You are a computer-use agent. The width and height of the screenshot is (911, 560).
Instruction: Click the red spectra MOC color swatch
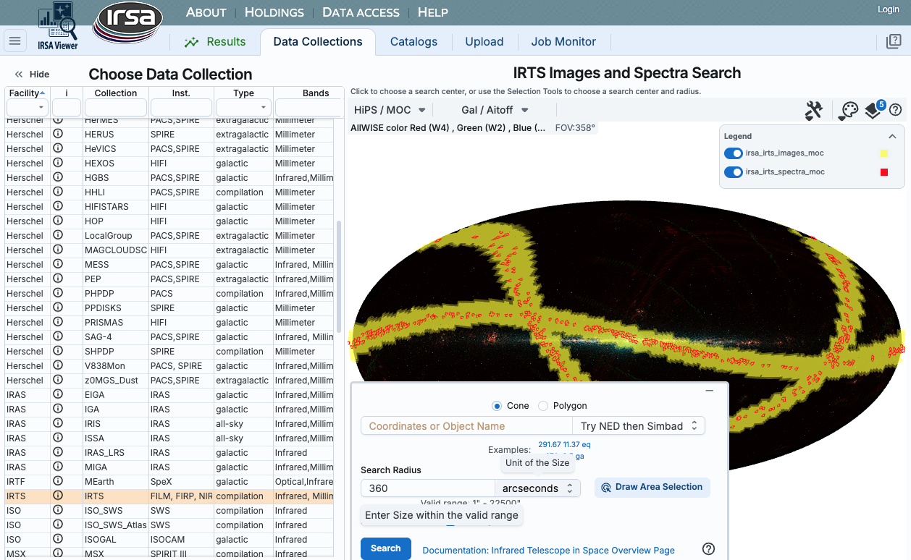(884, 172)
